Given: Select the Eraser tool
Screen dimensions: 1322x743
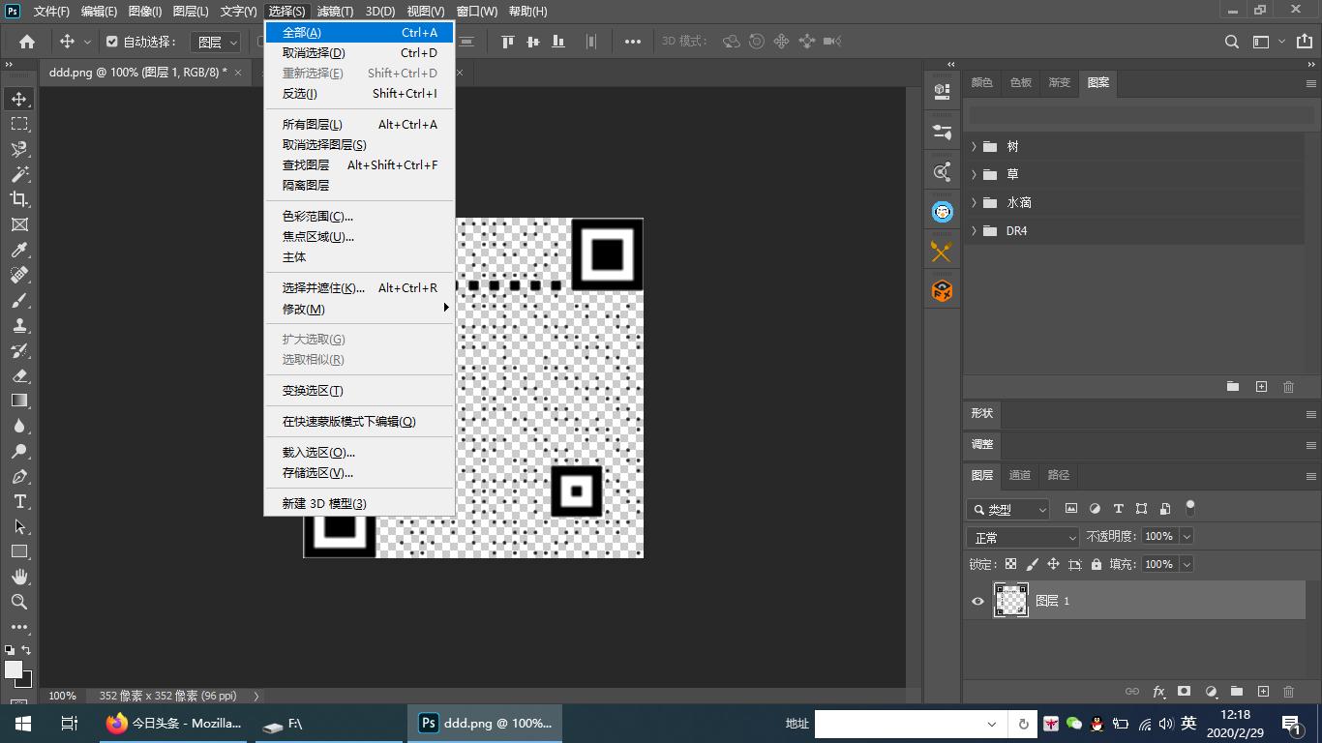Looking at the screenshot, I should [19, 375].
